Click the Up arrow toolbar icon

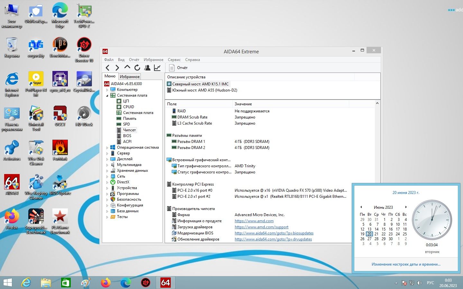coord(127,67)
